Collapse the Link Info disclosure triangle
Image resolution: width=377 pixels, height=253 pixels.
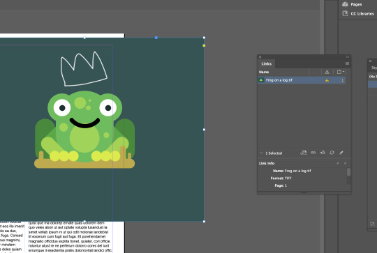261,153
